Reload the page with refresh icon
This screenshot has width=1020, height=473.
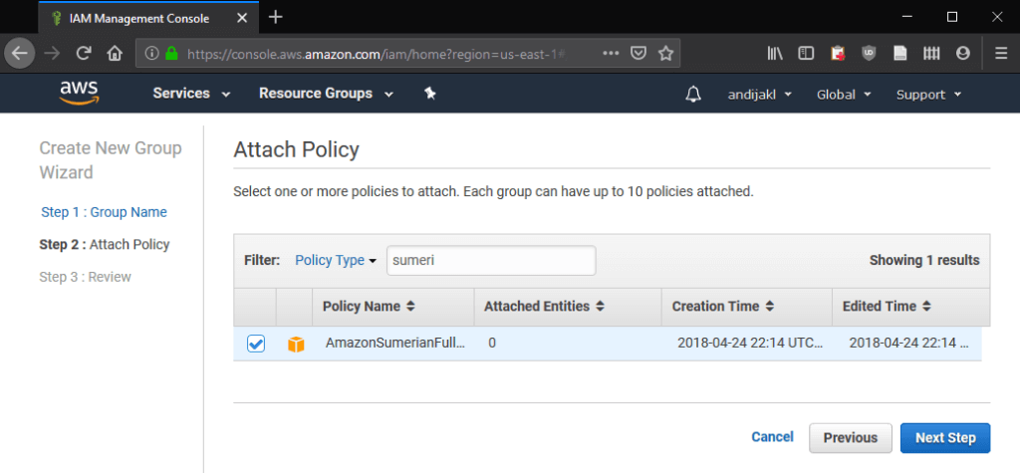coord(84,54)
